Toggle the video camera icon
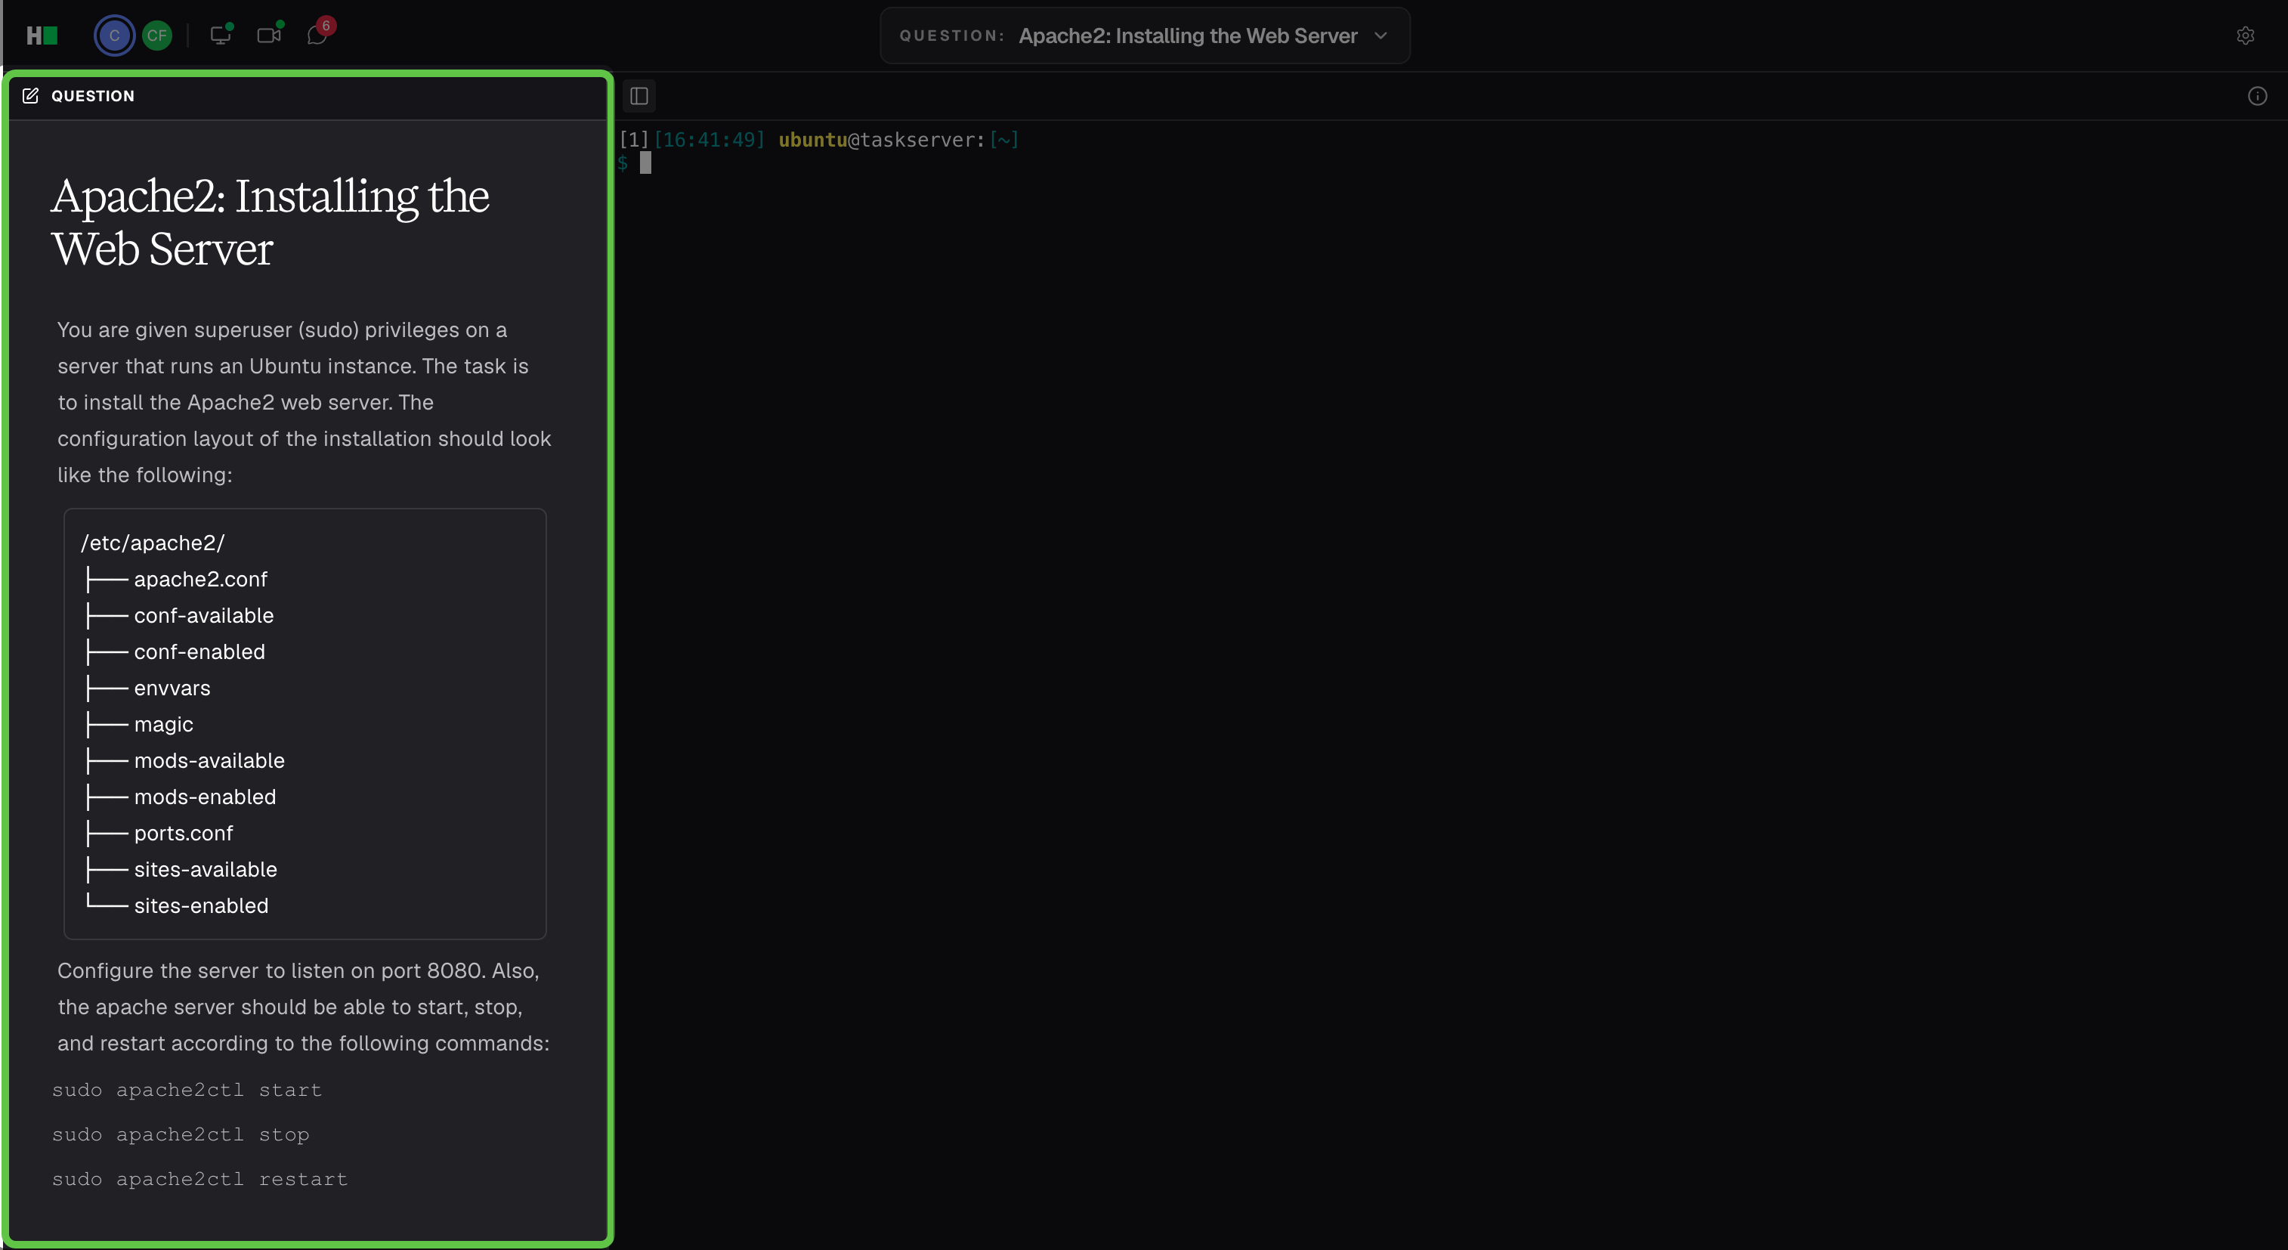Screen dimensions: 2288x1250 click(269, 35)
